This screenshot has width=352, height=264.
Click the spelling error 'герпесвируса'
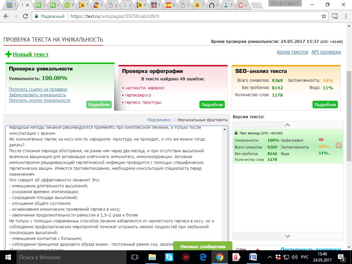point(138,95)
